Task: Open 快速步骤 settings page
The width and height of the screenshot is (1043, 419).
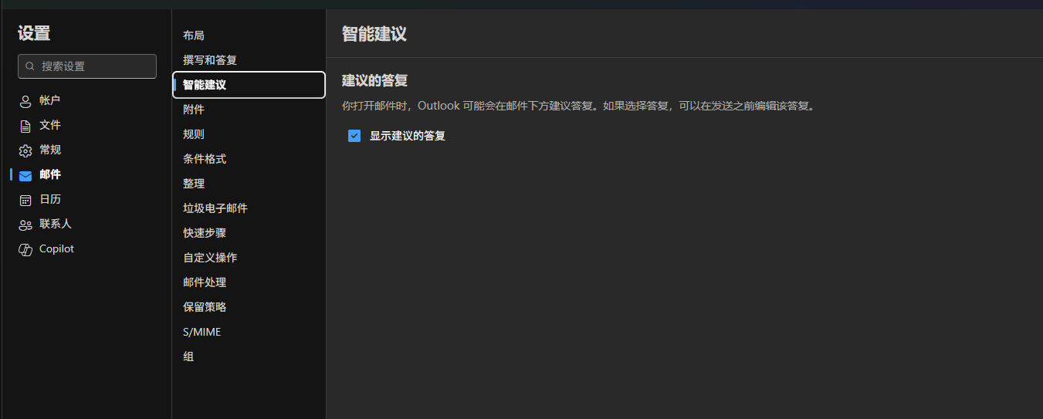Action: [x=249, y=233]
